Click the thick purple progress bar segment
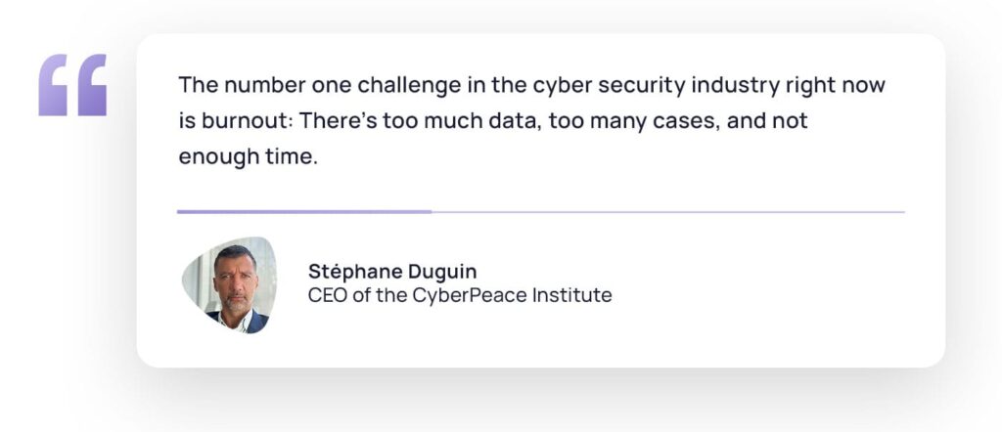This screenshot has height=432, width=1002. coord(304,212)
